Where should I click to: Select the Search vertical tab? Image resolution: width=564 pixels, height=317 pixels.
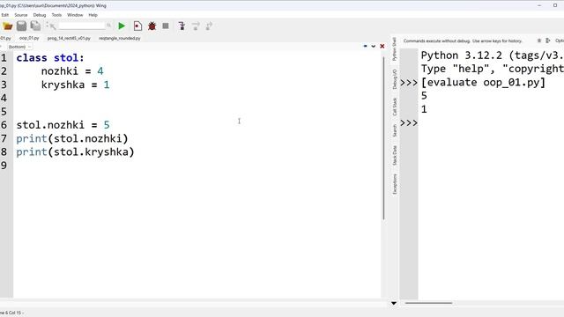[x=394, y=130]
